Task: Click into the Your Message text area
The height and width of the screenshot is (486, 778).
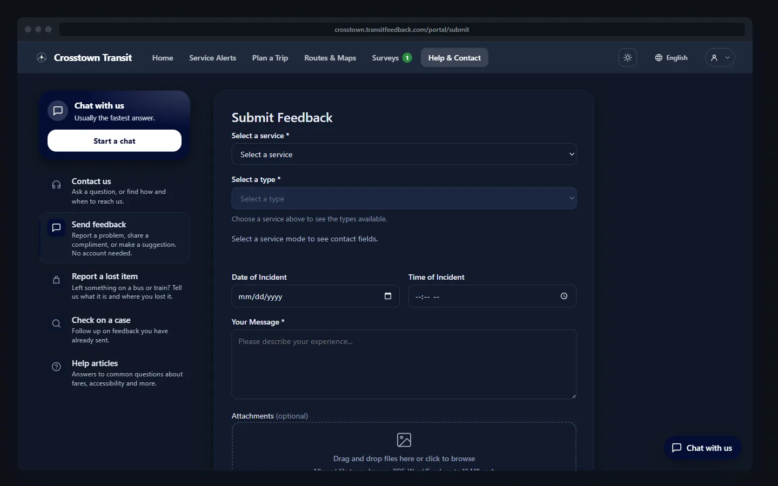Action: (x=404, y=364)
